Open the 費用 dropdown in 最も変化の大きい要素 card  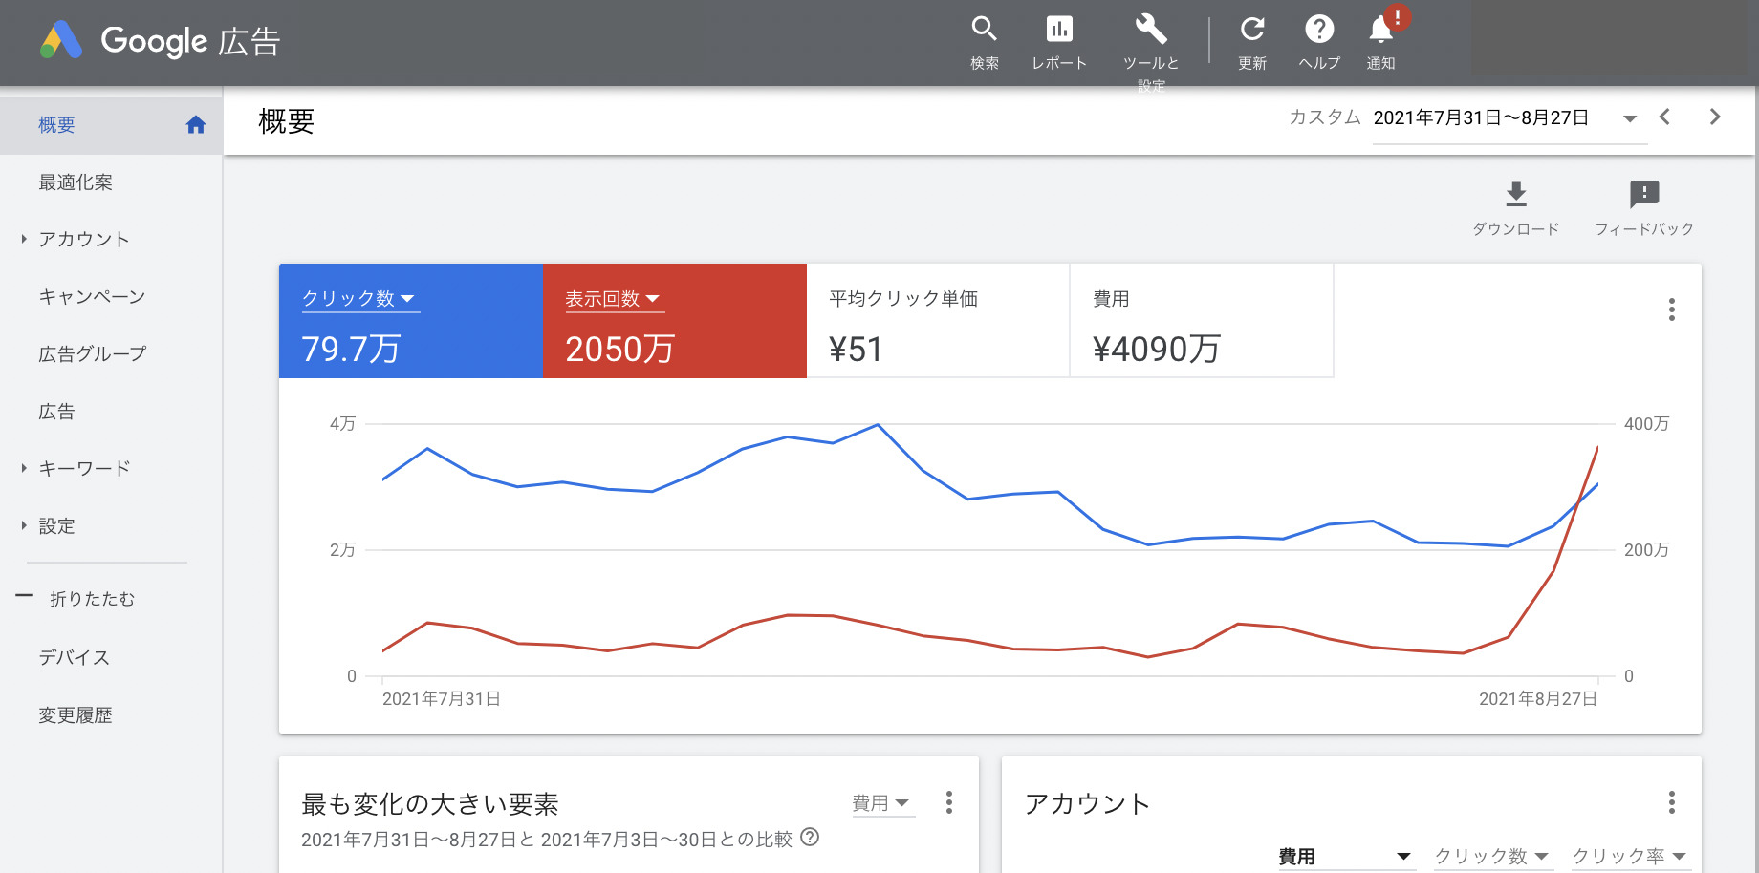coord(881,803)
